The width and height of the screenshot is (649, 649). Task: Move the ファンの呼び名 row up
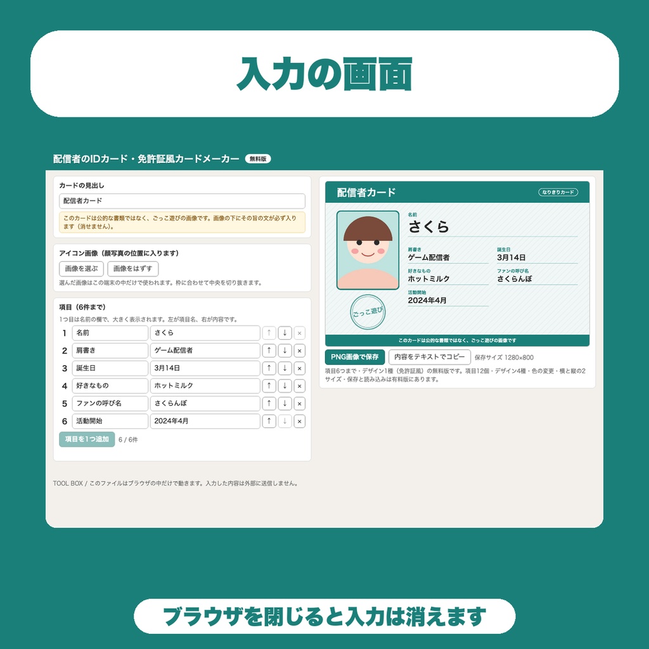(x=269, y=404)
